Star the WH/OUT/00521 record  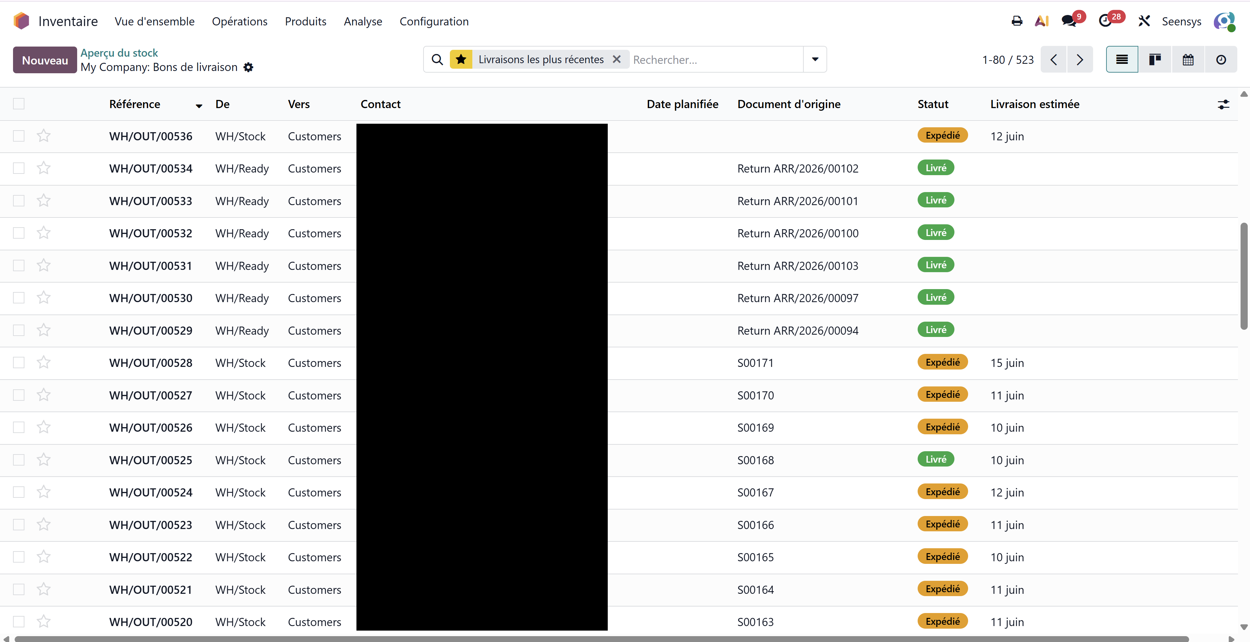pos(44,589)
